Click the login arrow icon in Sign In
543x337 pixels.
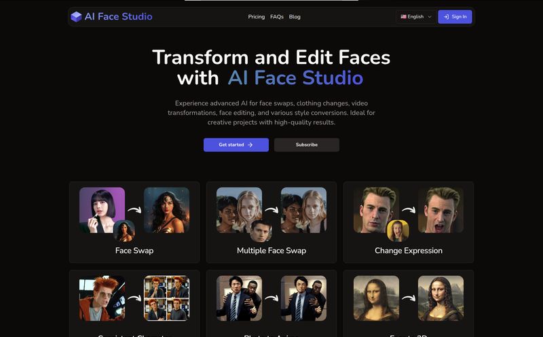pos(447,16)
